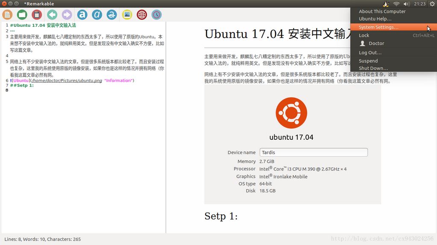Apply strikethrough with the struck 'a' icon
Screen dimensions: 437x245
[112, 15]
